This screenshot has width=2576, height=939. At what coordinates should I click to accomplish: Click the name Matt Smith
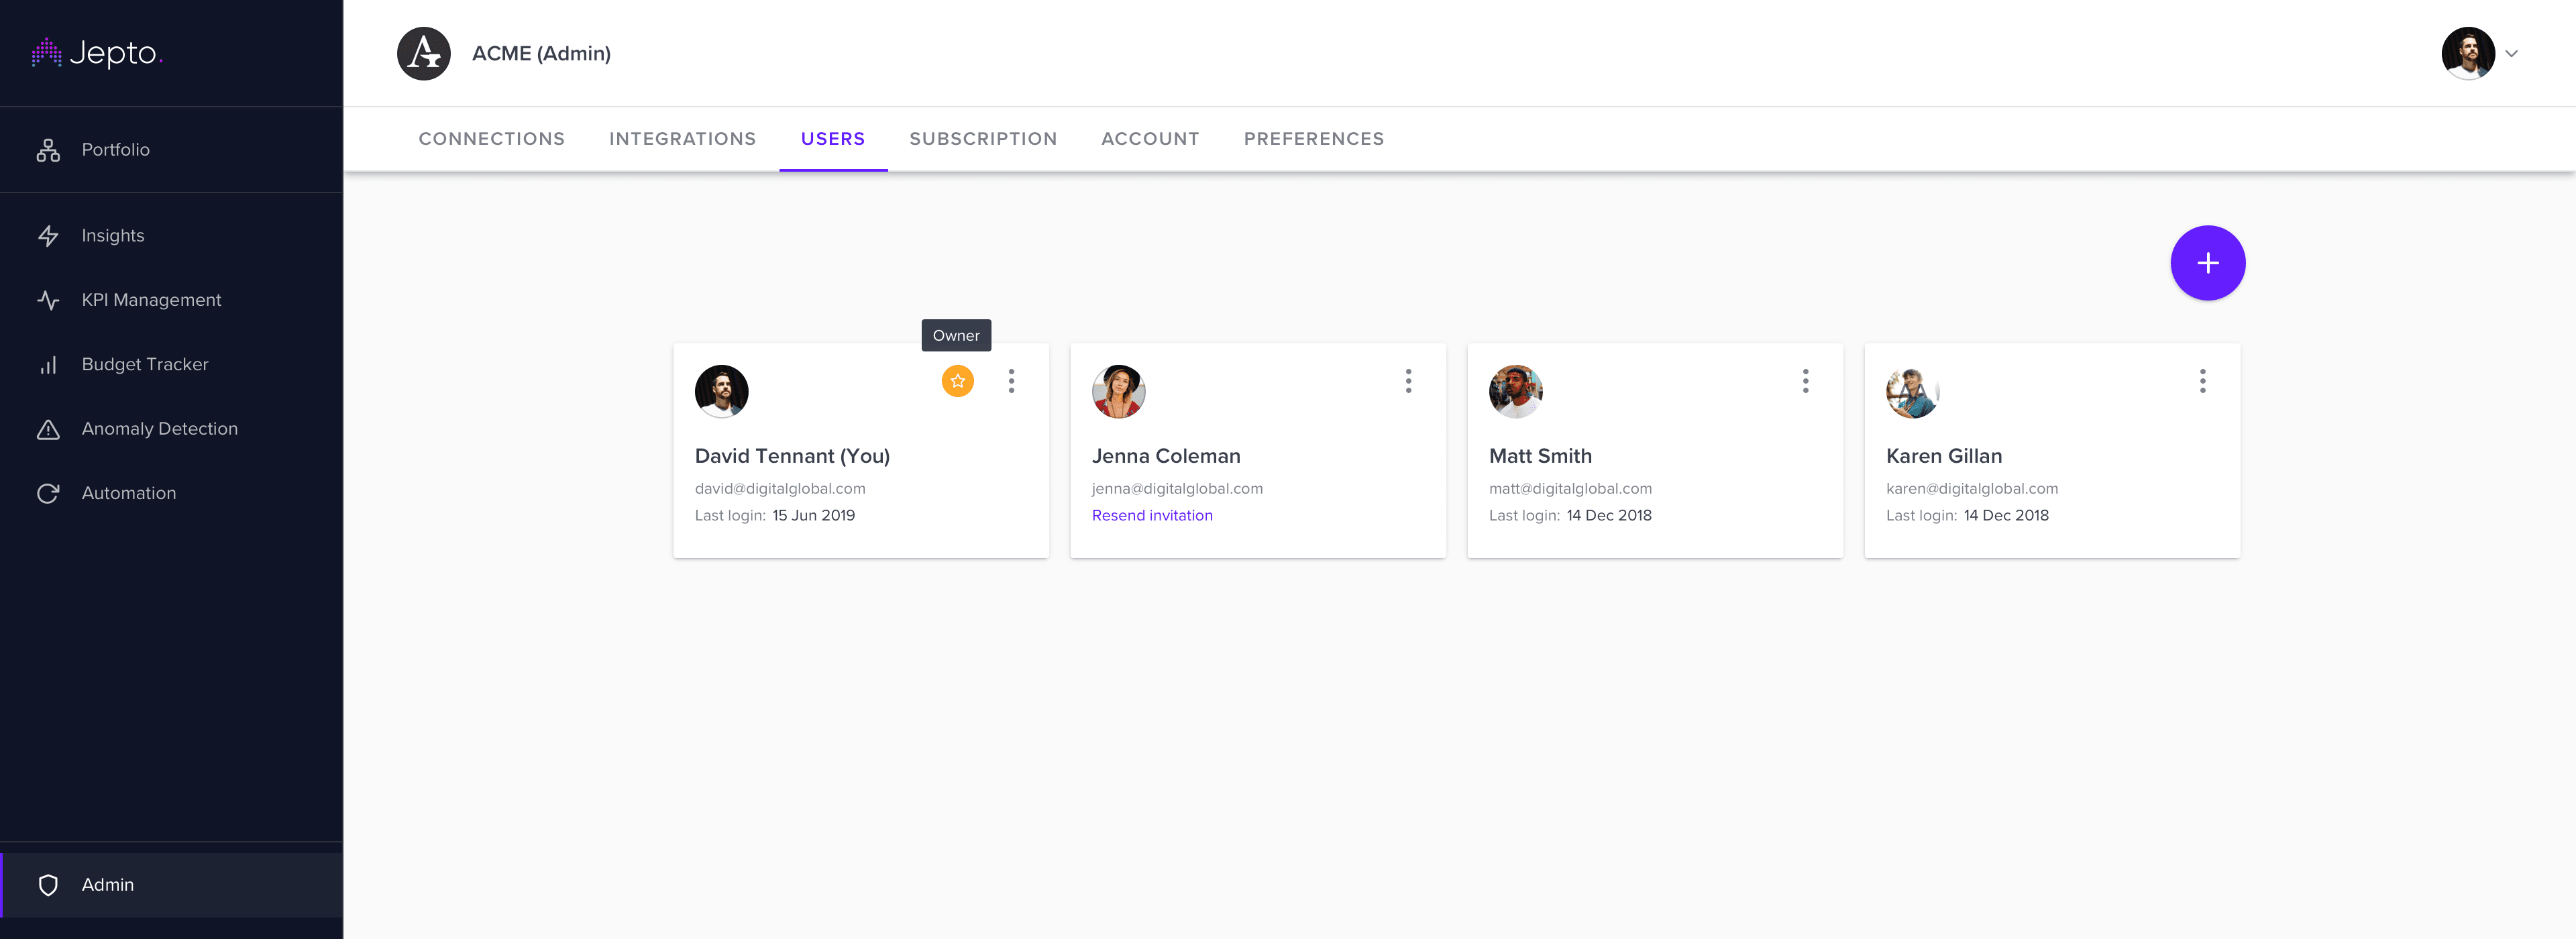[x=1540, y=457]
